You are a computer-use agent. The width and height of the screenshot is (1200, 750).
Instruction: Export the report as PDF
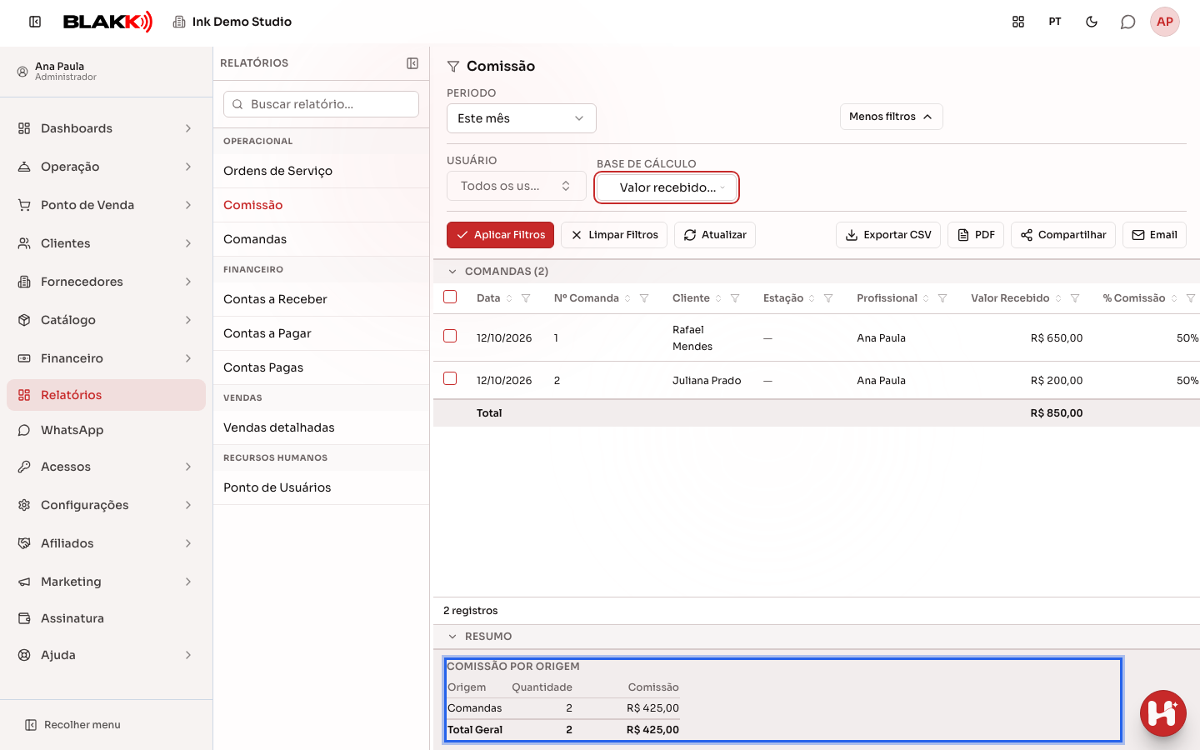976,235
